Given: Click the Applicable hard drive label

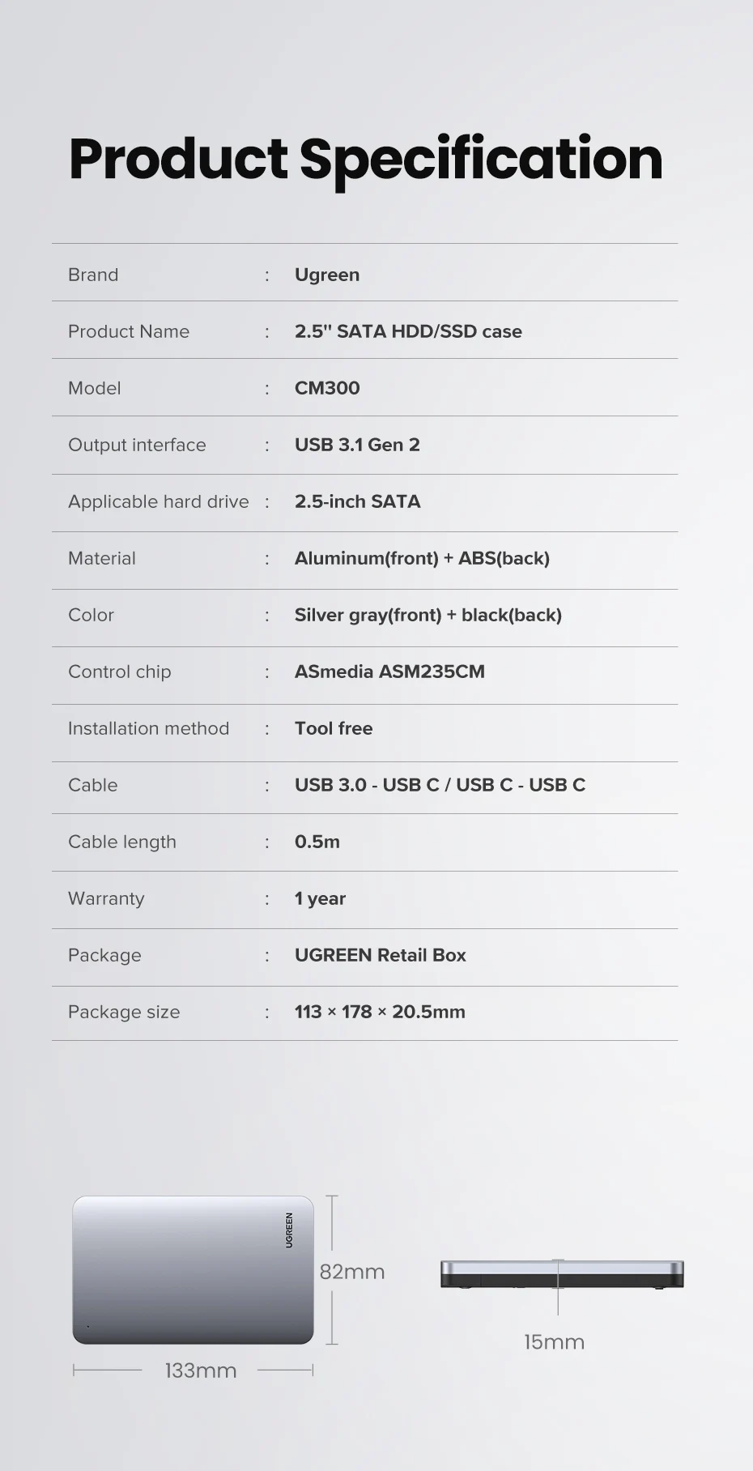Looking at the screenshot, I should pos(159,501).
